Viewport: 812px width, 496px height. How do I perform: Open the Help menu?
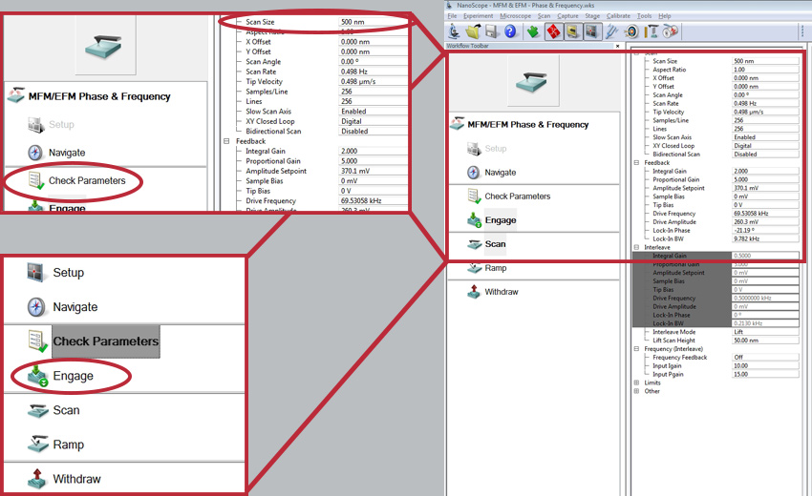tap(665, 16)
